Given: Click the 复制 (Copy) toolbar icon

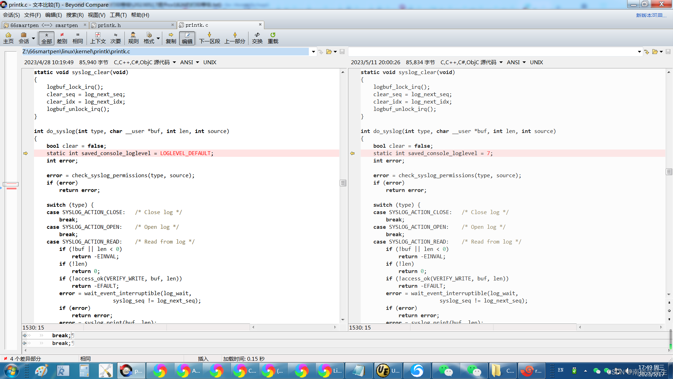Looking at the screenshot, I should [x=171, y=38].
